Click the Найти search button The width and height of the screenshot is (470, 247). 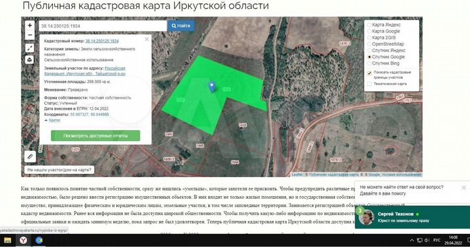[181, 25]
